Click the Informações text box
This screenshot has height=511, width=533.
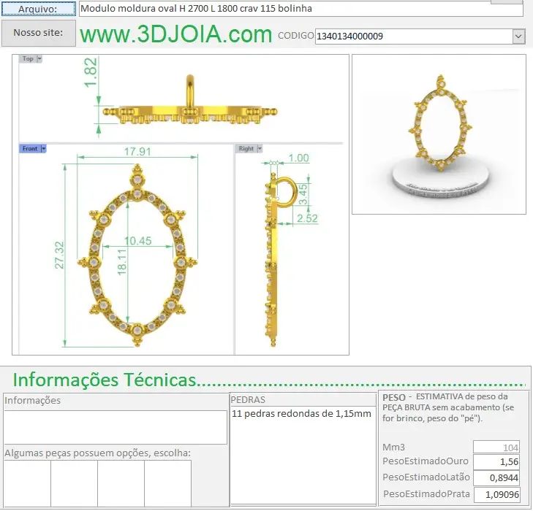coord(116,427)
